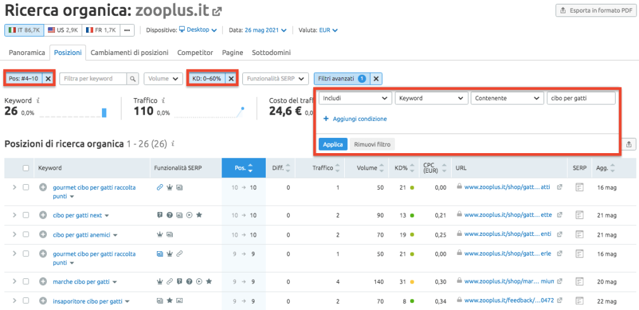
Task: Toggle the select-all checkbox in table header
Action: (26, 168)
